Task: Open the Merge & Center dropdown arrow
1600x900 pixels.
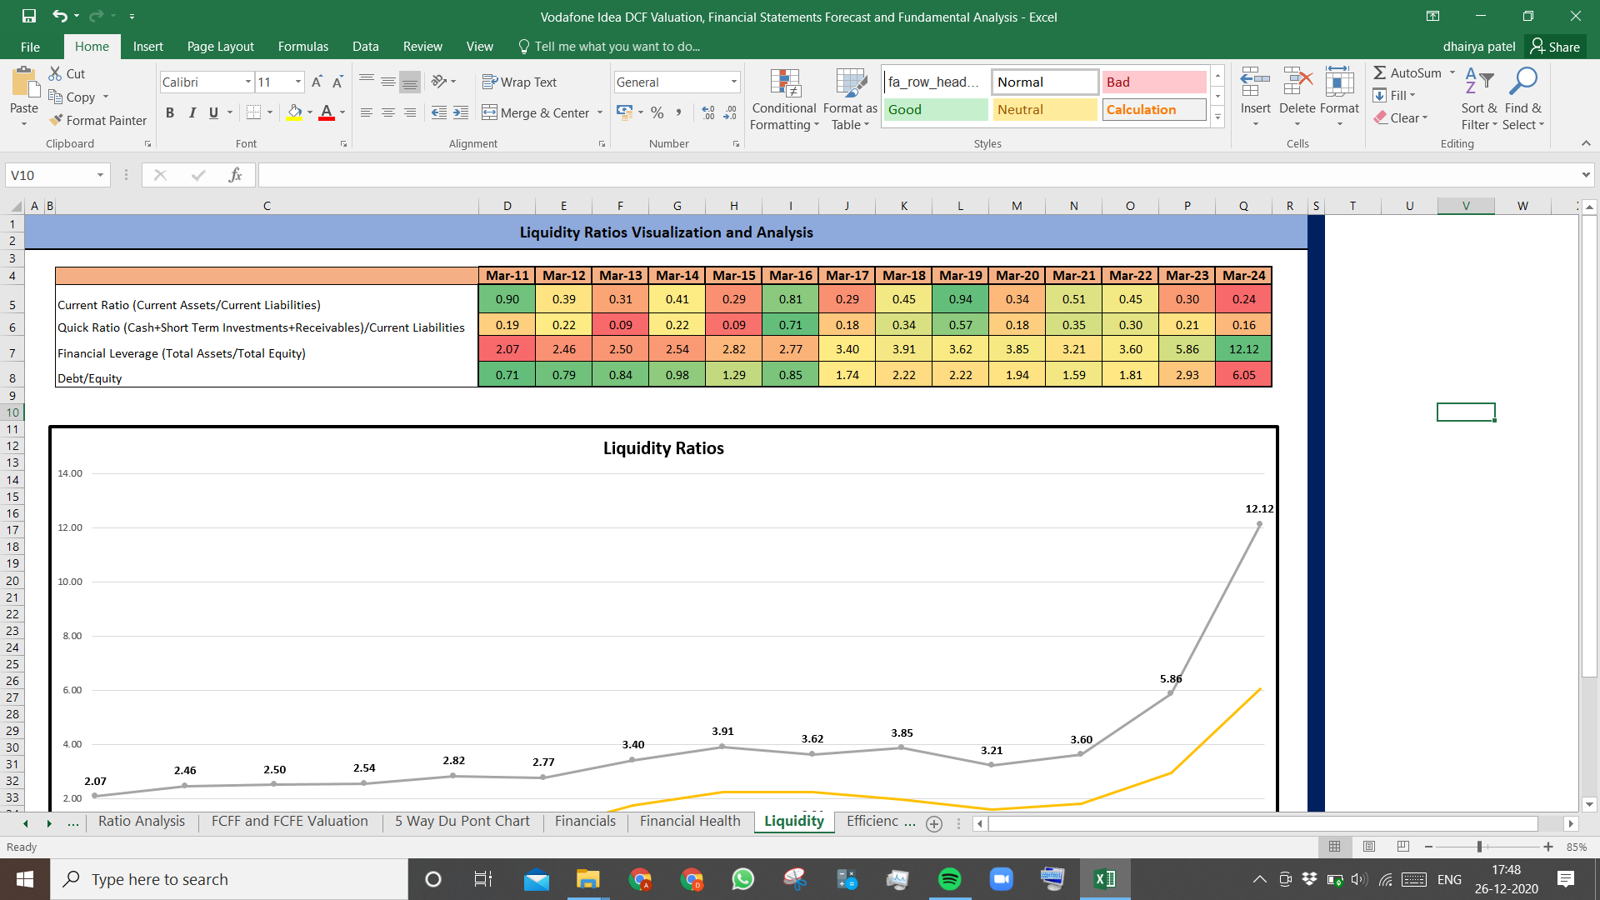Action: coord(600,112)
